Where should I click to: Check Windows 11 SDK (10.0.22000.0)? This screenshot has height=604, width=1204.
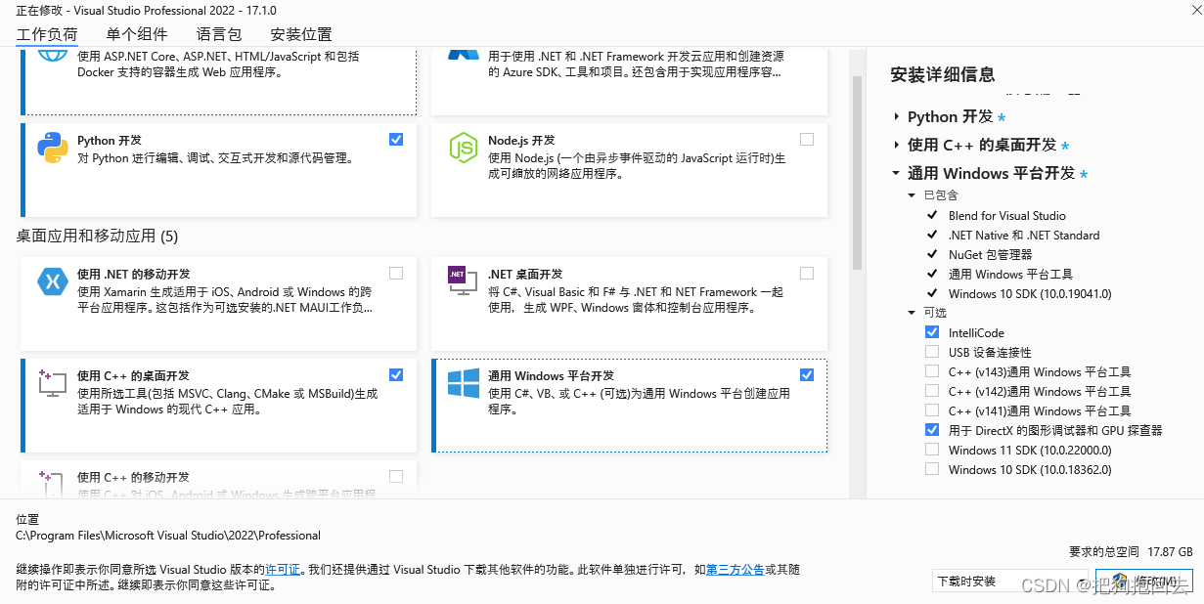932,450
